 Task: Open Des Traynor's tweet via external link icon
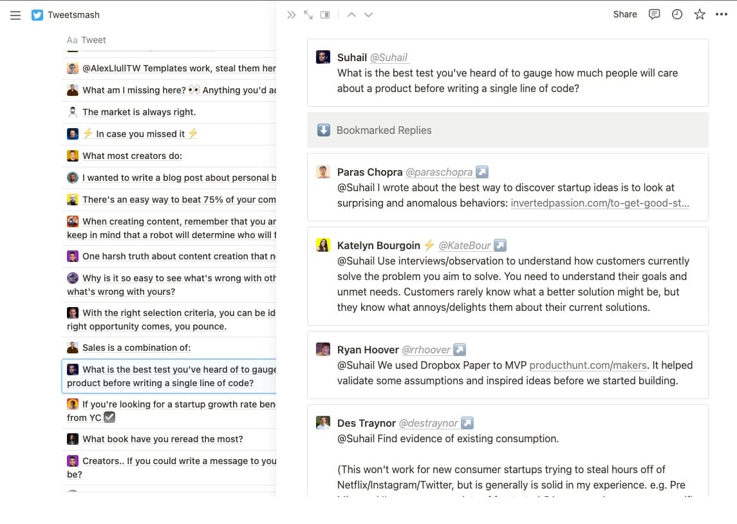pos(467,422)
